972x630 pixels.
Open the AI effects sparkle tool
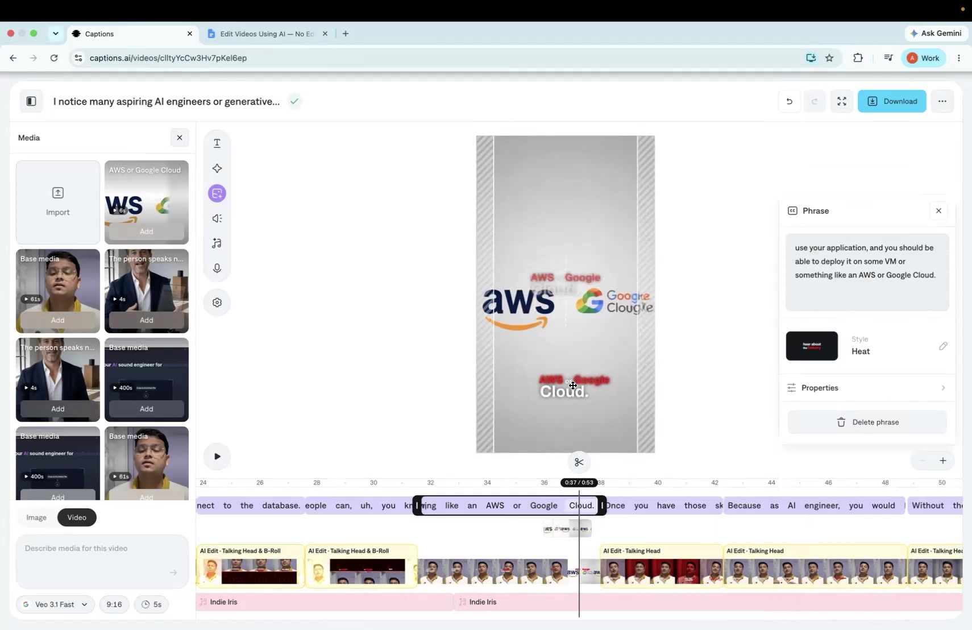[217, 168]
